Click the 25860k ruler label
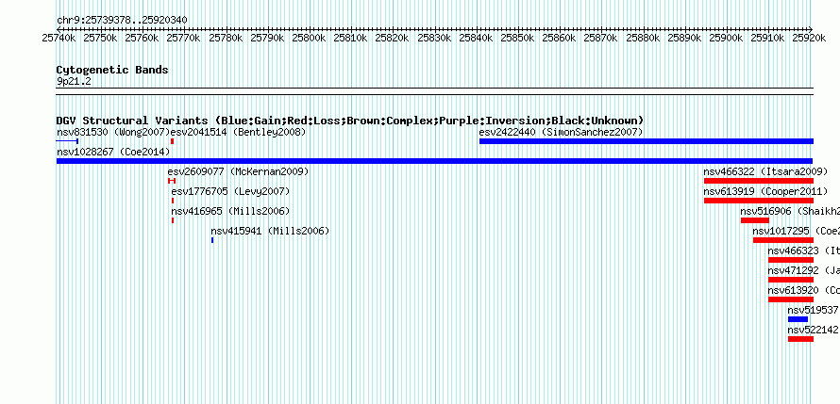Viewport: 840px width, 404px height. tap(560, 39)
